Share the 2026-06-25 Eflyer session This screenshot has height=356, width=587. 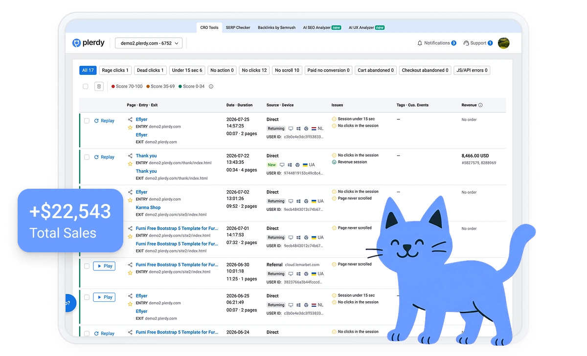(x=130, y=296)
